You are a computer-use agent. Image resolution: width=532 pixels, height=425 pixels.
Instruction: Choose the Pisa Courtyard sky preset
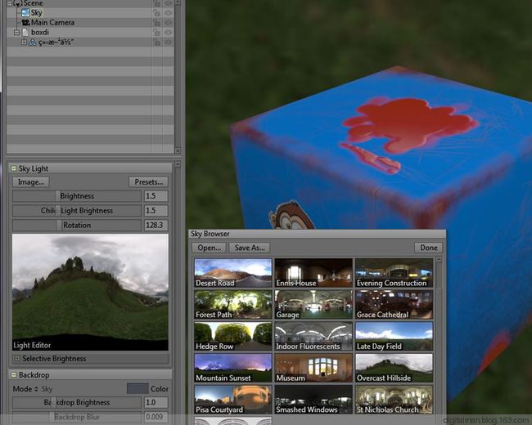(x=233, y=399)
